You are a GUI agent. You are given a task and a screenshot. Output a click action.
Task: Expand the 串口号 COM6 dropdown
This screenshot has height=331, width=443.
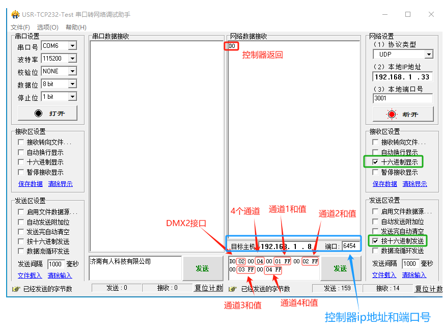73,45
